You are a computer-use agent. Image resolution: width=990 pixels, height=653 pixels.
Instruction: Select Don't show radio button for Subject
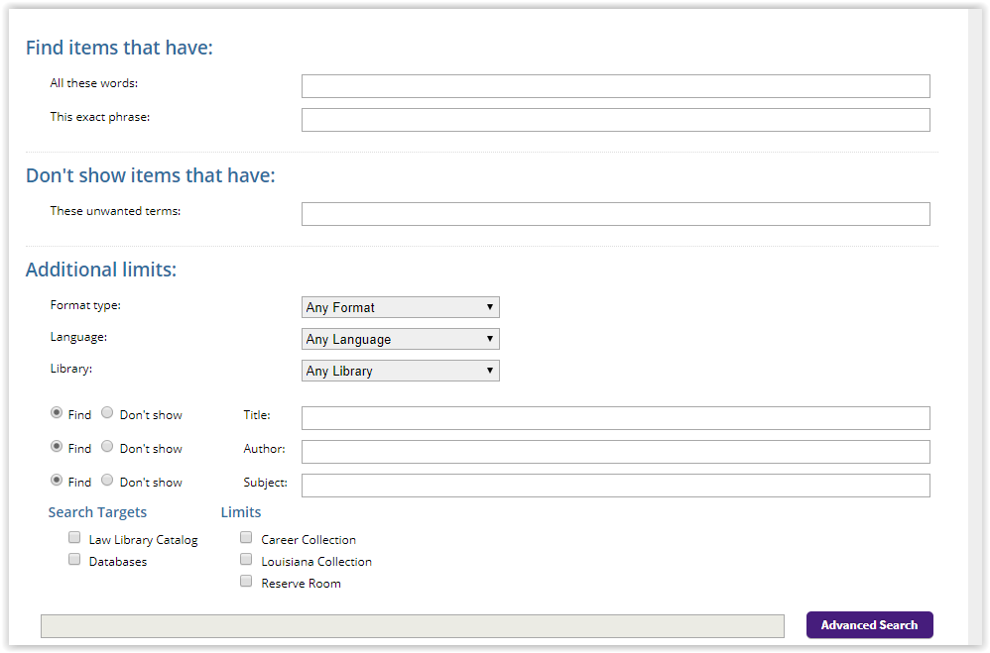coord(107,481)
